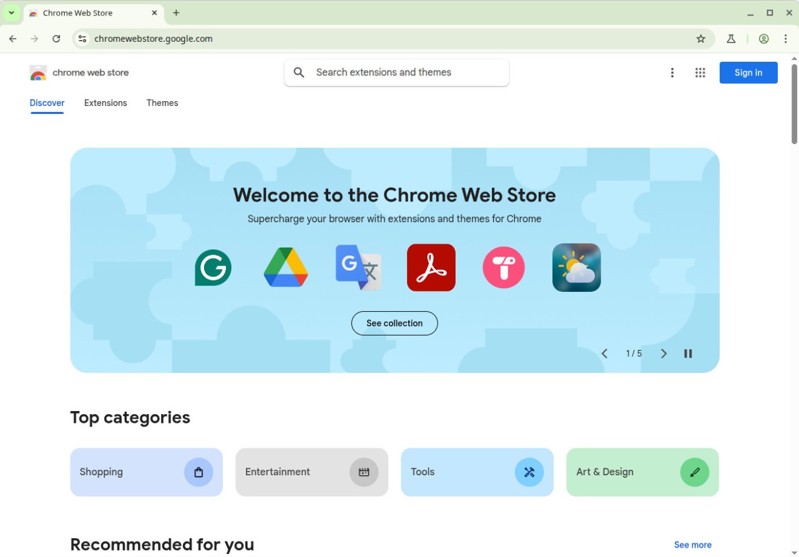This screenshot has width=799, height=557.
Task: Open the three-dot overflow menu
Action: tap(672, 72)
